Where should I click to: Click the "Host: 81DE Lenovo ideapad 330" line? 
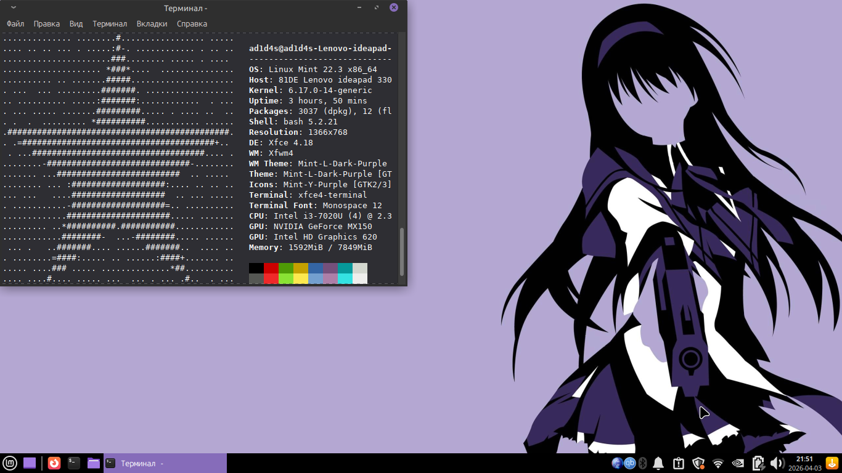click(321, 80)
